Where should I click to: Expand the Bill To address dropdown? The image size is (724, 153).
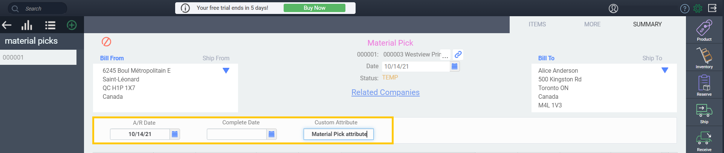pyautogui.click(x=665, y=70)
